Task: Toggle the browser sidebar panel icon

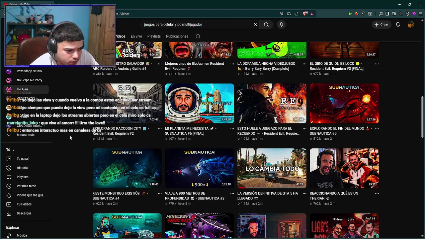Action: 387,14
